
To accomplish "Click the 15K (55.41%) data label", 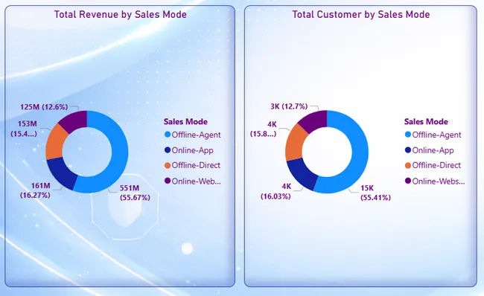I will [x=375, y=193].
